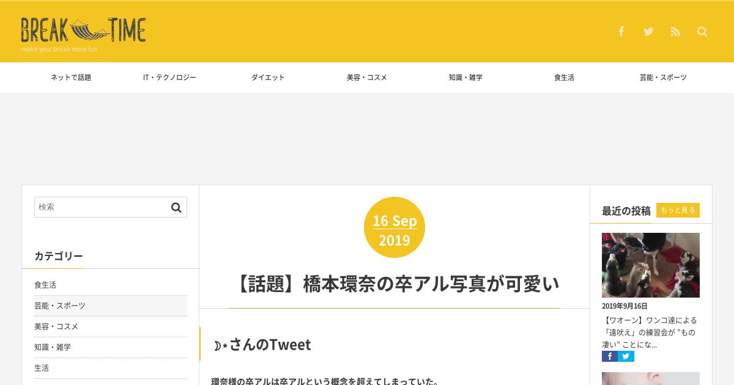The image size is (734, 385).
Task: Click the ☽⋆さんのTweet heading
Action: coord(262,345)
